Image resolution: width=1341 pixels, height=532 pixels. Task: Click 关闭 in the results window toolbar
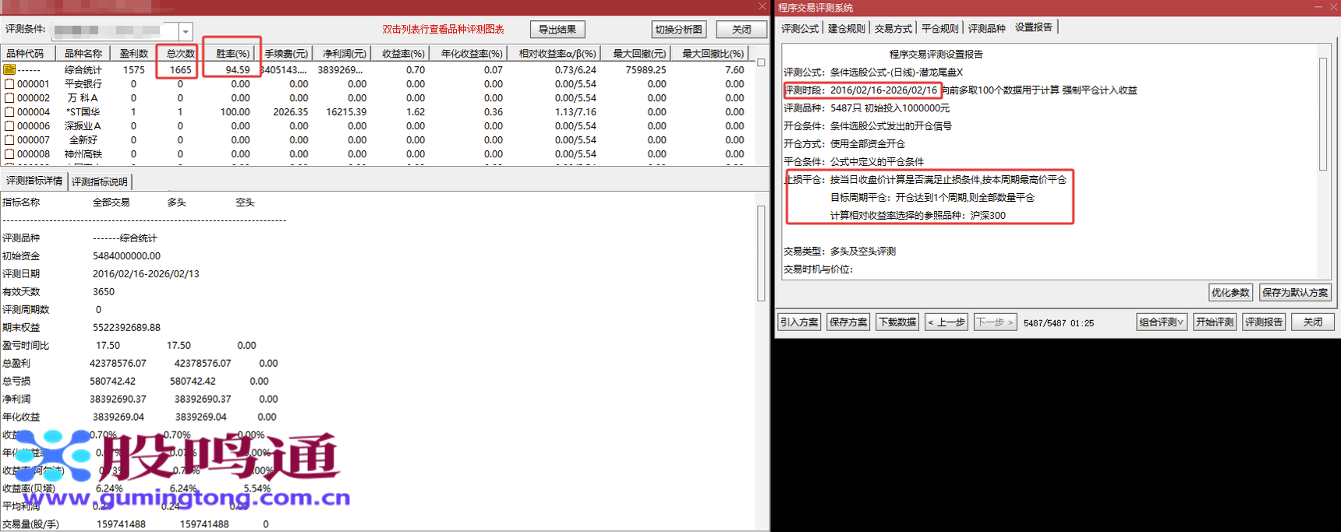point(741,30)
